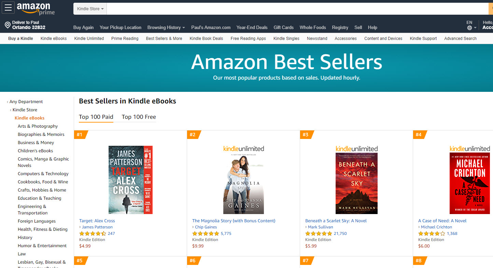Screen dimensions: 493x268
Task: Switch to the Top 100 Free tab
Action: point(139,117)
